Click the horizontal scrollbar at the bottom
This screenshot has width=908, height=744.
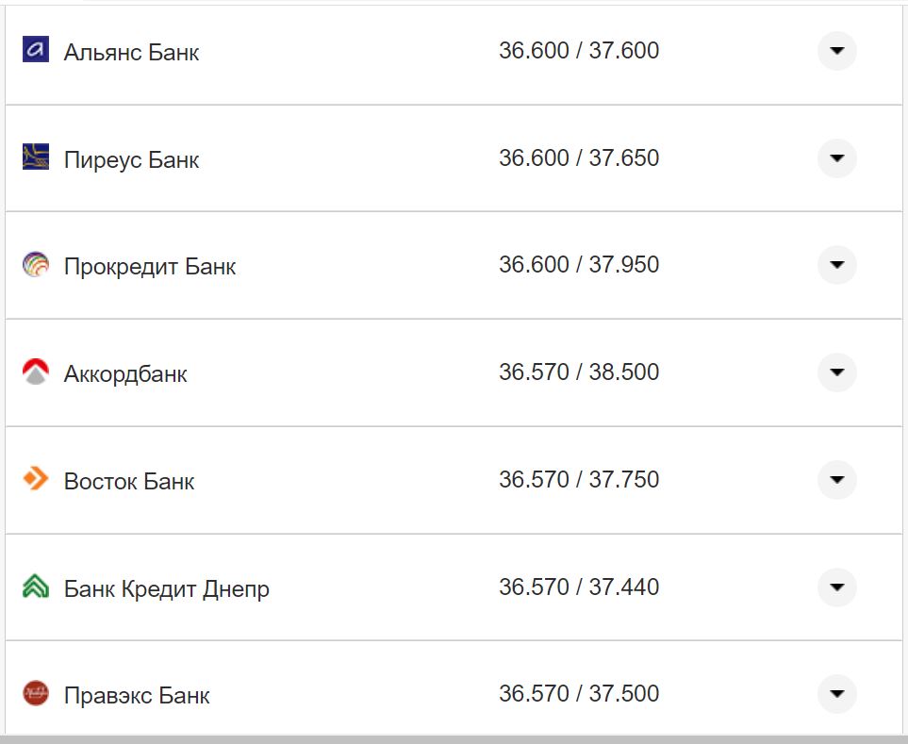[x=454, y=739]
